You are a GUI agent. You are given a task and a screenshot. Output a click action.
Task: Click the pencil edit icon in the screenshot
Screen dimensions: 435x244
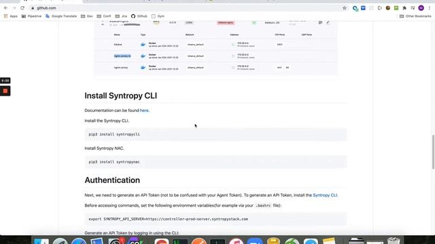click(328, 22)
